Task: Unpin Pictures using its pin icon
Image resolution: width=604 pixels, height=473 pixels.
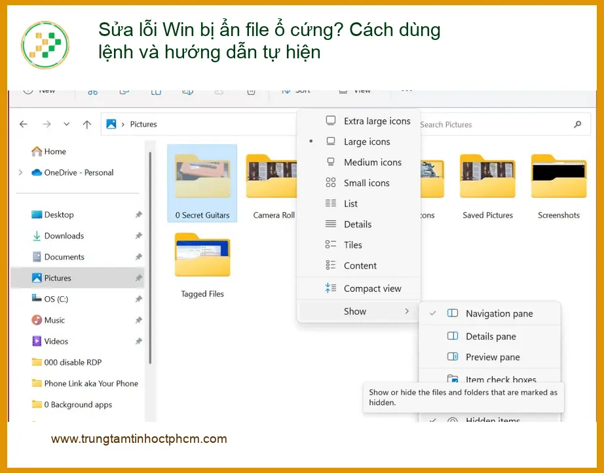Action: pos(139,278)
